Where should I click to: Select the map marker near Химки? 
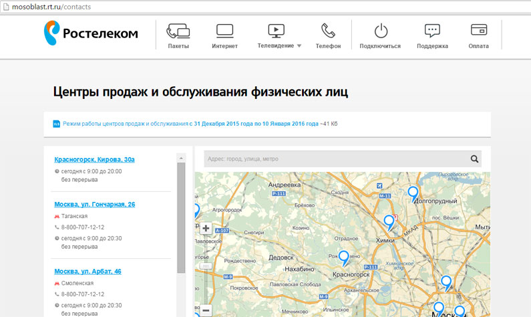389,221
